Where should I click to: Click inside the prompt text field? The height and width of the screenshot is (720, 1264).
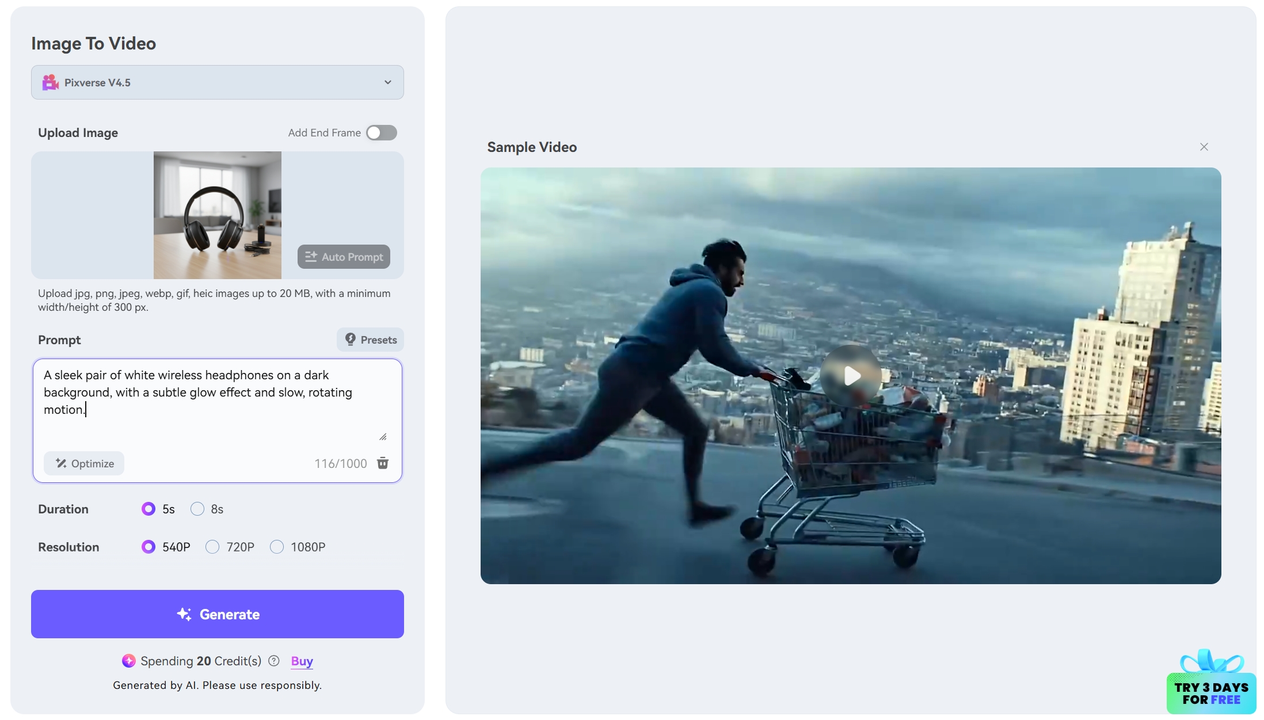[218, 403]
